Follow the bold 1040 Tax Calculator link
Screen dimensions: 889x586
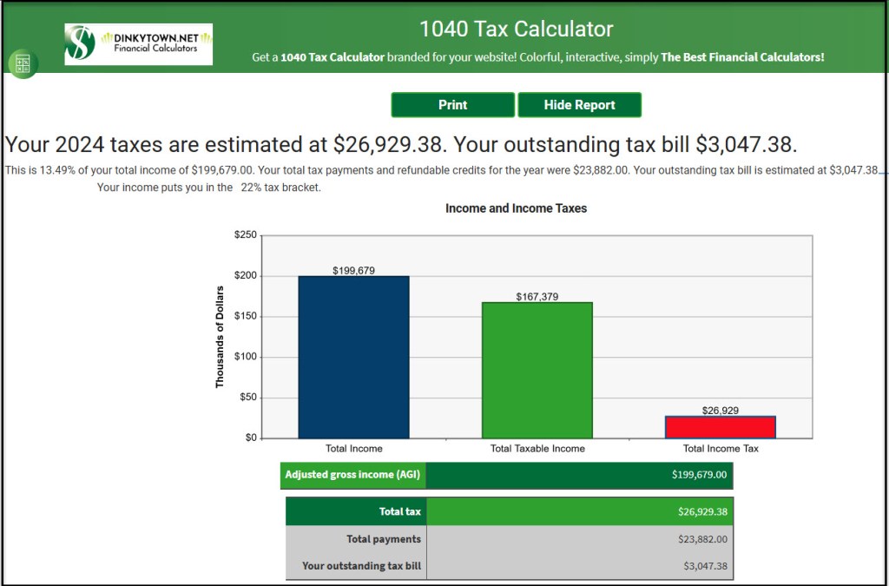333,57
